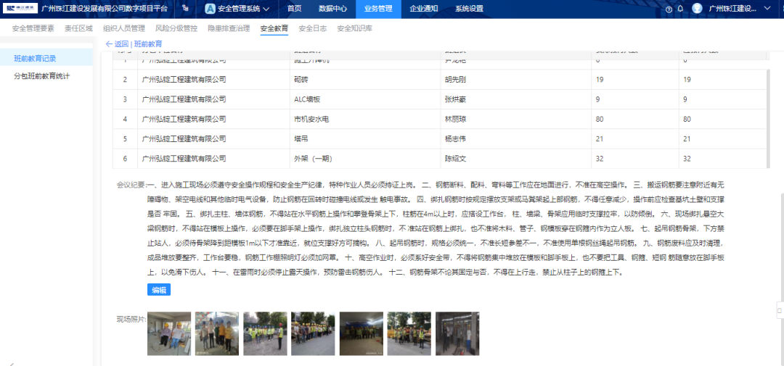The height and width of the screenshot is (366, 784).
Task: Switch to the 隐患排查治理 tab
Action: [x=228, y=28]
